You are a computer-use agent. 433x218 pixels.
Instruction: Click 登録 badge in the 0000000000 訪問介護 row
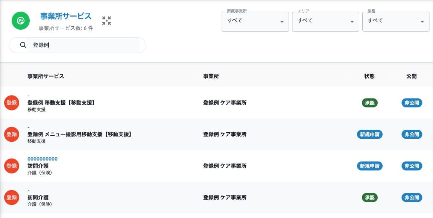(12, 166)
